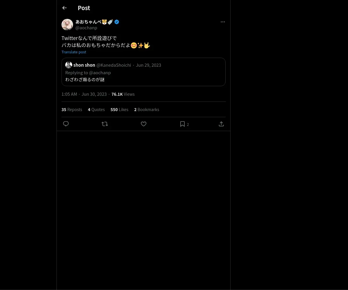Repost using the retweet arrows icon
The width and height of the screenshot is (348, 290).
pyautogui.click(x=105, y=124)
